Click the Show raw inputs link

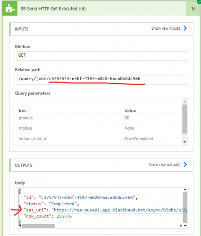[x=166, y=28]
